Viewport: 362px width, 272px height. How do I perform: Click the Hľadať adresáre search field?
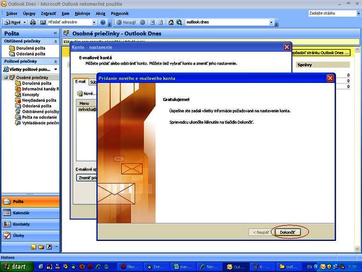(69, 22)
